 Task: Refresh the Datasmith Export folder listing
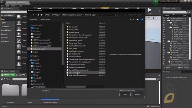115,15
